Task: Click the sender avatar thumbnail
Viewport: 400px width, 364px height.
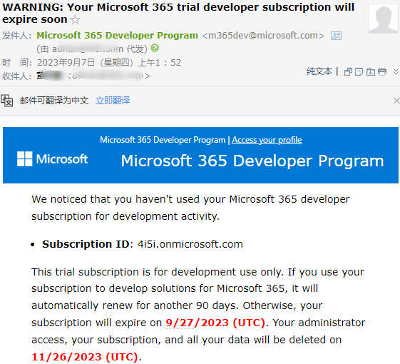Action: pyautogui.click(x=384, y=19)
